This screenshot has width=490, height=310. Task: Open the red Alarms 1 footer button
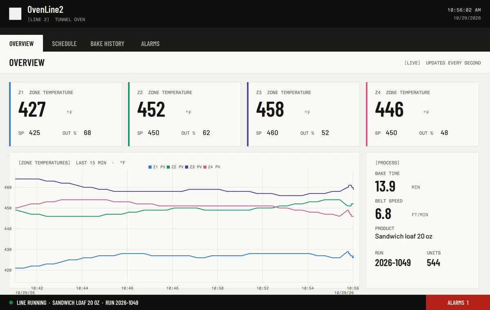458,303
